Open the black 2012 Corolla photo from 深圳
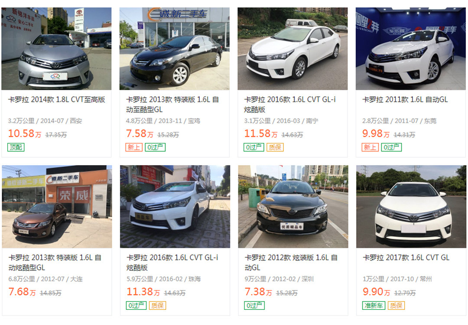The width and height of the screenshot is (468, 325). (x=293, y=207)
